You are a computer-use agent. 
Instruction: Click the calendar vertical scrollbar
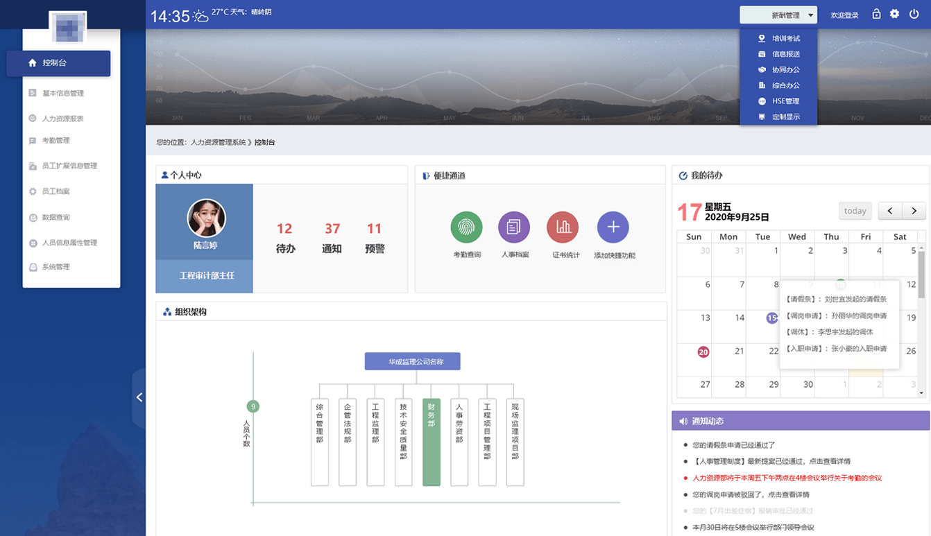(921, 277)
